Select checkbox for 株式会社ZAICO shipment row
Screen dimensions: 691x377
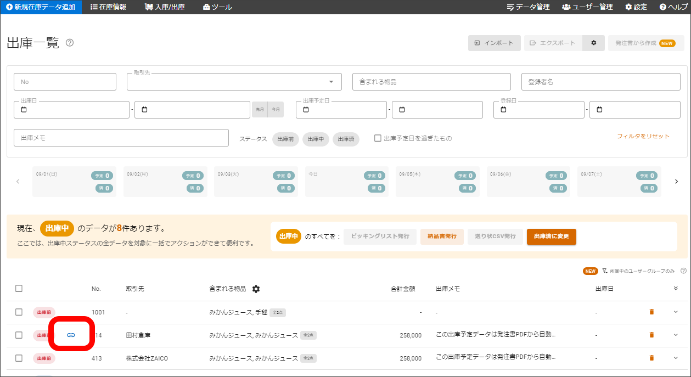19,358
